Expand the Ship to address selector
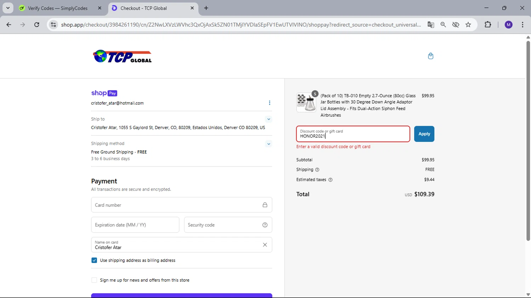The image size is (531, 298). click(269, 119)
